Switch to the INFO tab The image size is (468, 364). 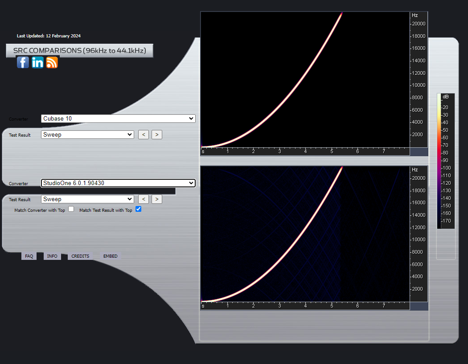click(52, 256)
